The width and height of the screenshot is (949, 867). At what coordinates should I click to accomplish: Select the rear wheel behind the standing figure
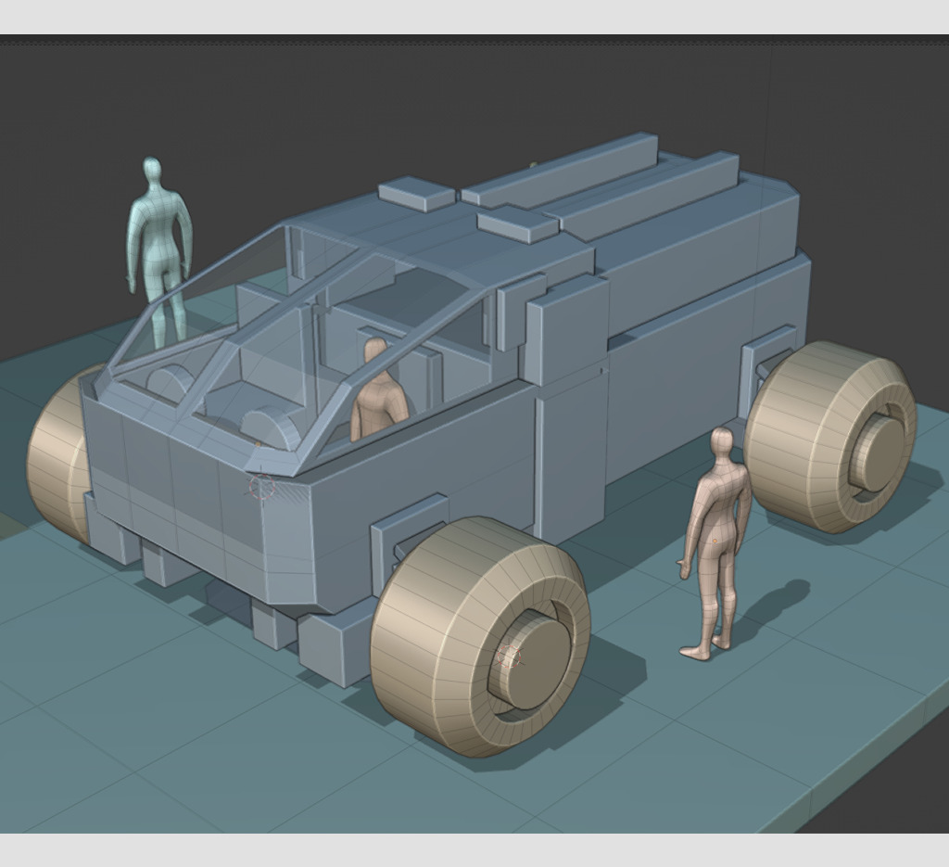(x=830, y=437)
